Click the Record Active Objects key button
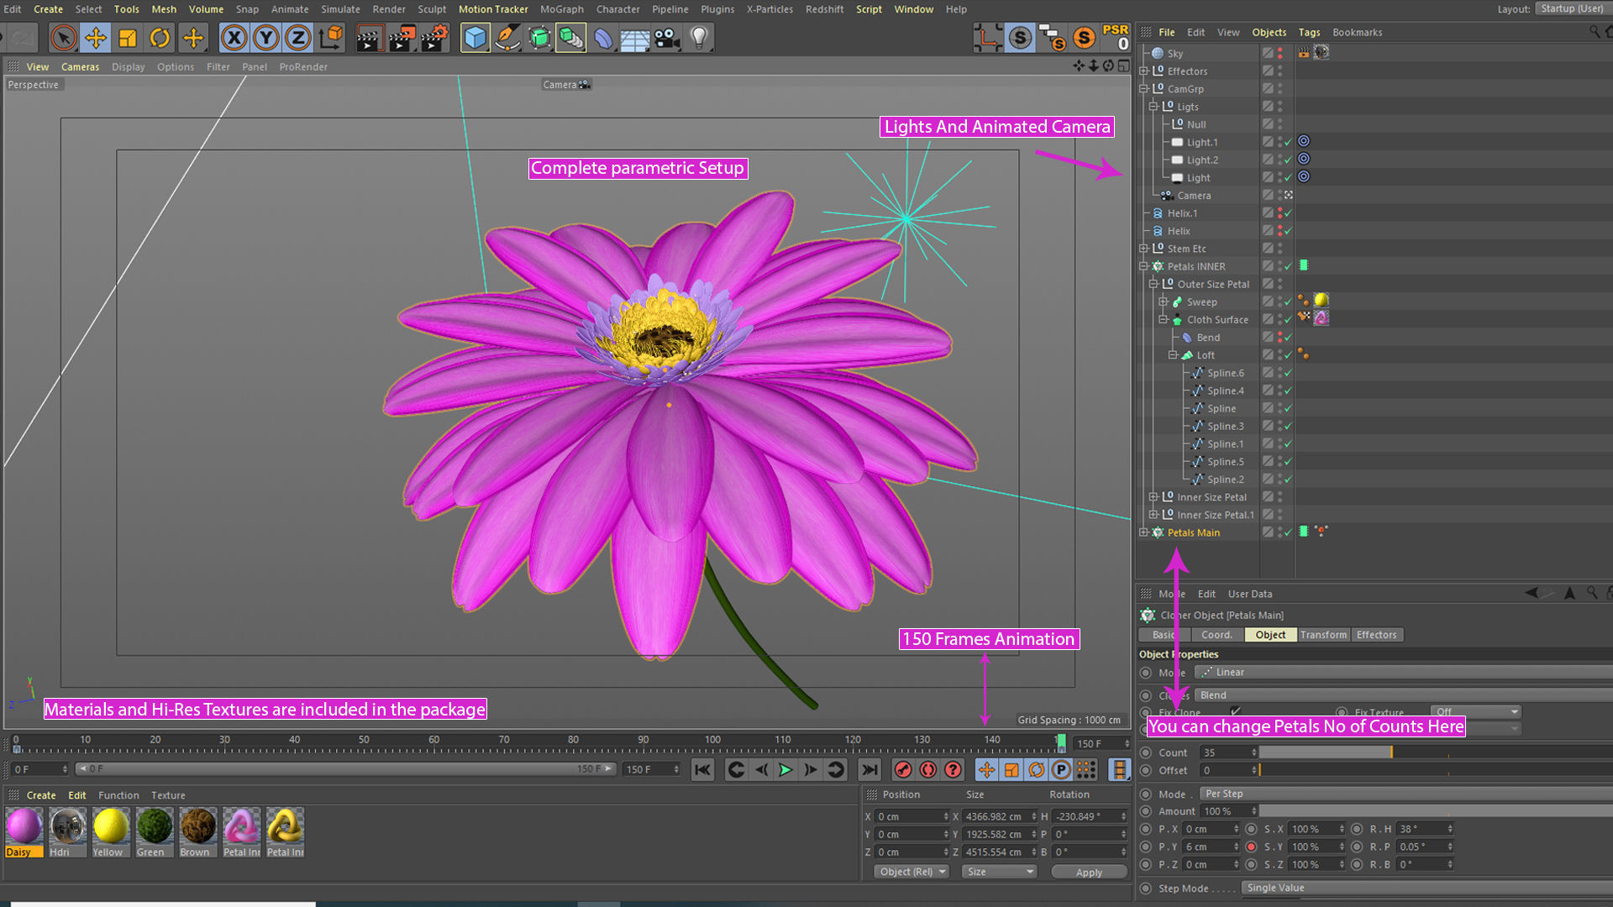This screenshot has width=1613, height=907. pos(903,769)
